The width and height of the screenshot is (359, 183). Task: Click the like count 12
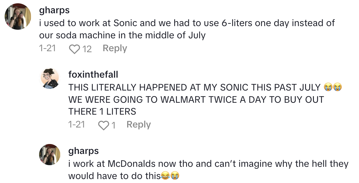[87, 49]
